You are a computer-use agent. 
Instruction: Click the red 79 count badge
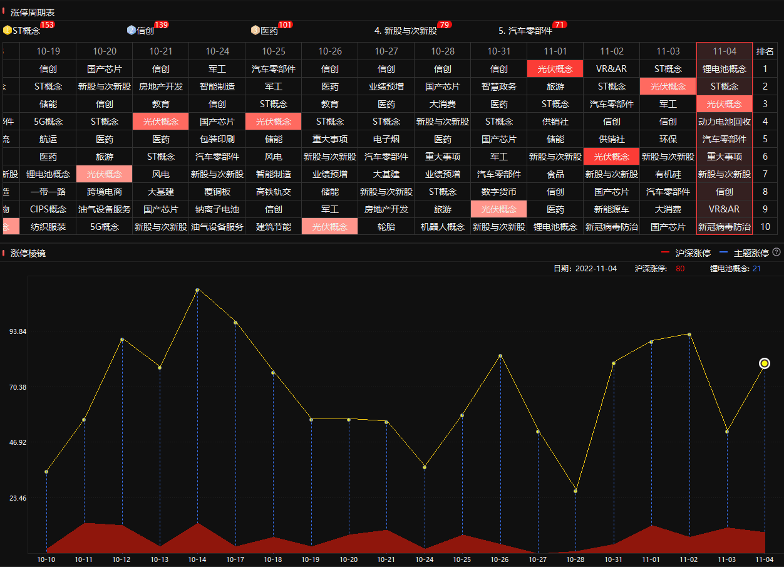pos(445,25)
